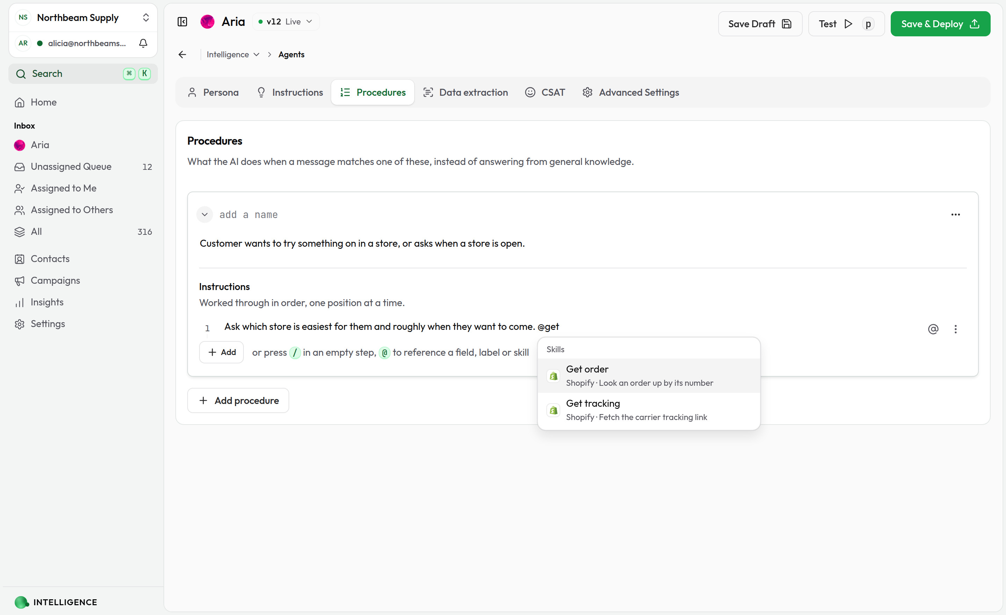Click the back arrow icon
This screenshot has height=615, width=1006.
coord(182,55)
